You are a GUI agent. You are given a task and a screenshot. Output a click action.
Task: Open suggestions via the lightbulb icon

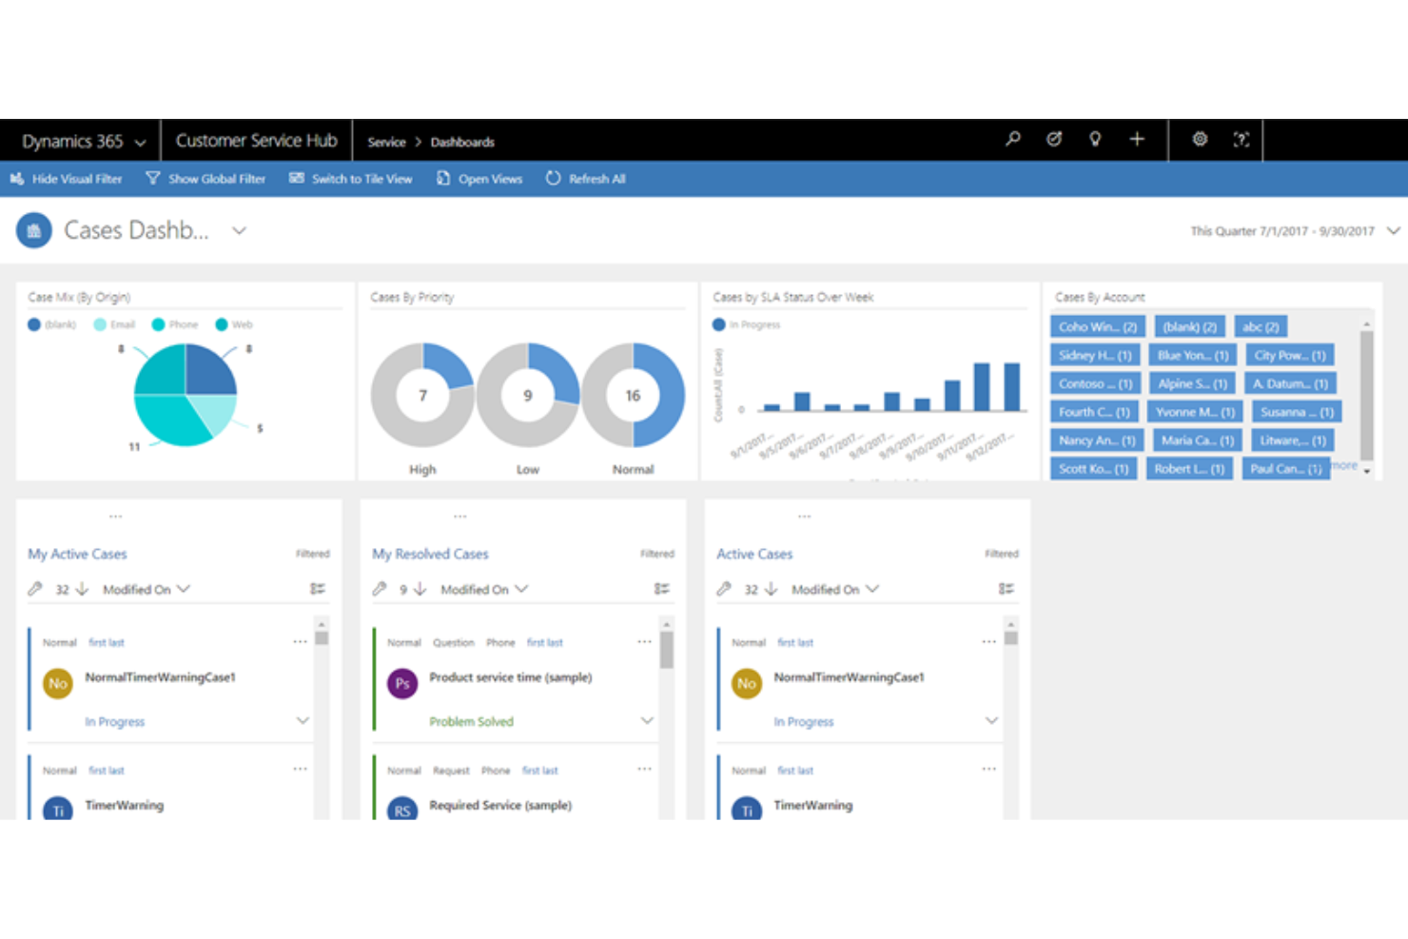click(x=1094, y=139)
